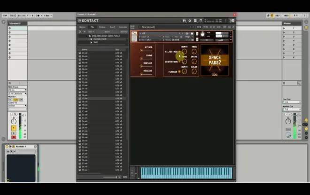Image resolution: width=310 pixels, height=195 pixels.
Task: Launch Master scene 1 play triangle
Action: tap(284, 28)
